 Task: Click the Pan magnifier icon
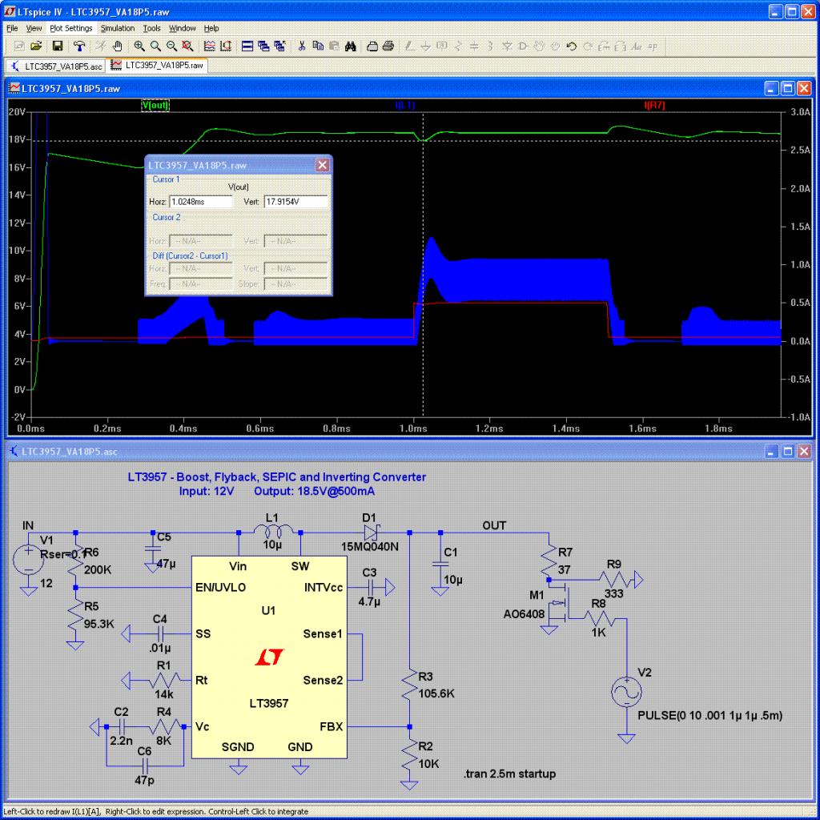pos(155,46)
